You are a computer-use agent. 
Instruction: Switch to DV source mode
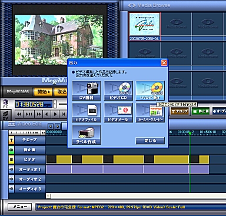5,116
